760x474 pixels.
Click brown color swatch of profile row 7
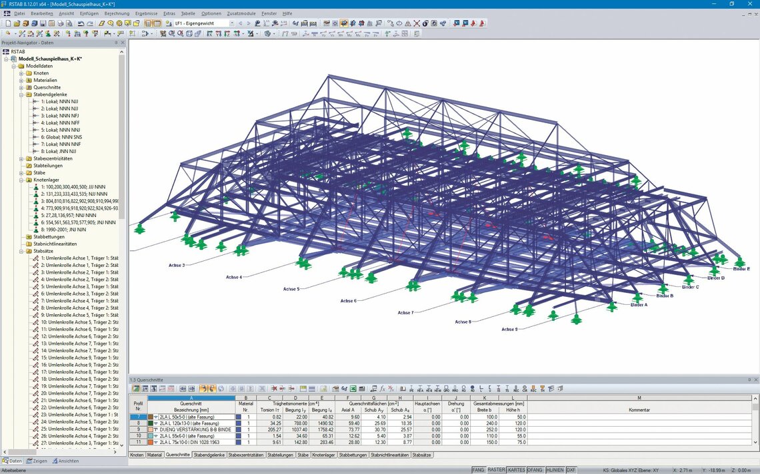point(150,417)
